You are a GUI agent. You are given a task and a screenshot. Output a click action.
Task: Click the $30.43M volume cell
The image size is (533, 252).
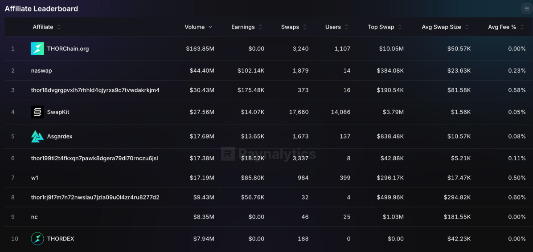click(x=202, y=90)
